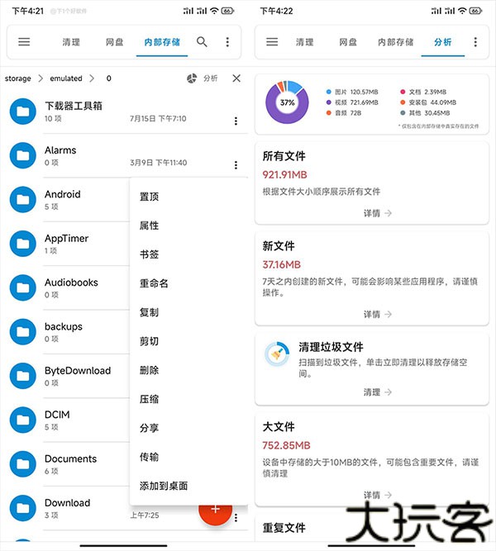Open the left screen's top overflow menu
This screenshot has height=551, width=496.
tap(227, 42)
